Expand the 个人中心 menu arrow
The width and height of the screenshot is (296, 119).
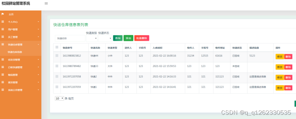[38, 22]
